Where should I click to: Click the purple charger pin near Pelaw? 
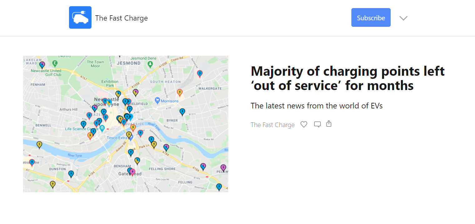click(223, 168)
